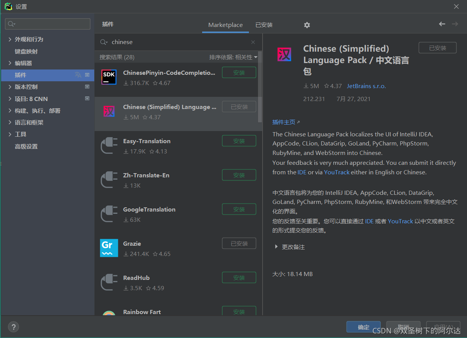Install the ReadHub plugin

(x=239, y=278)
